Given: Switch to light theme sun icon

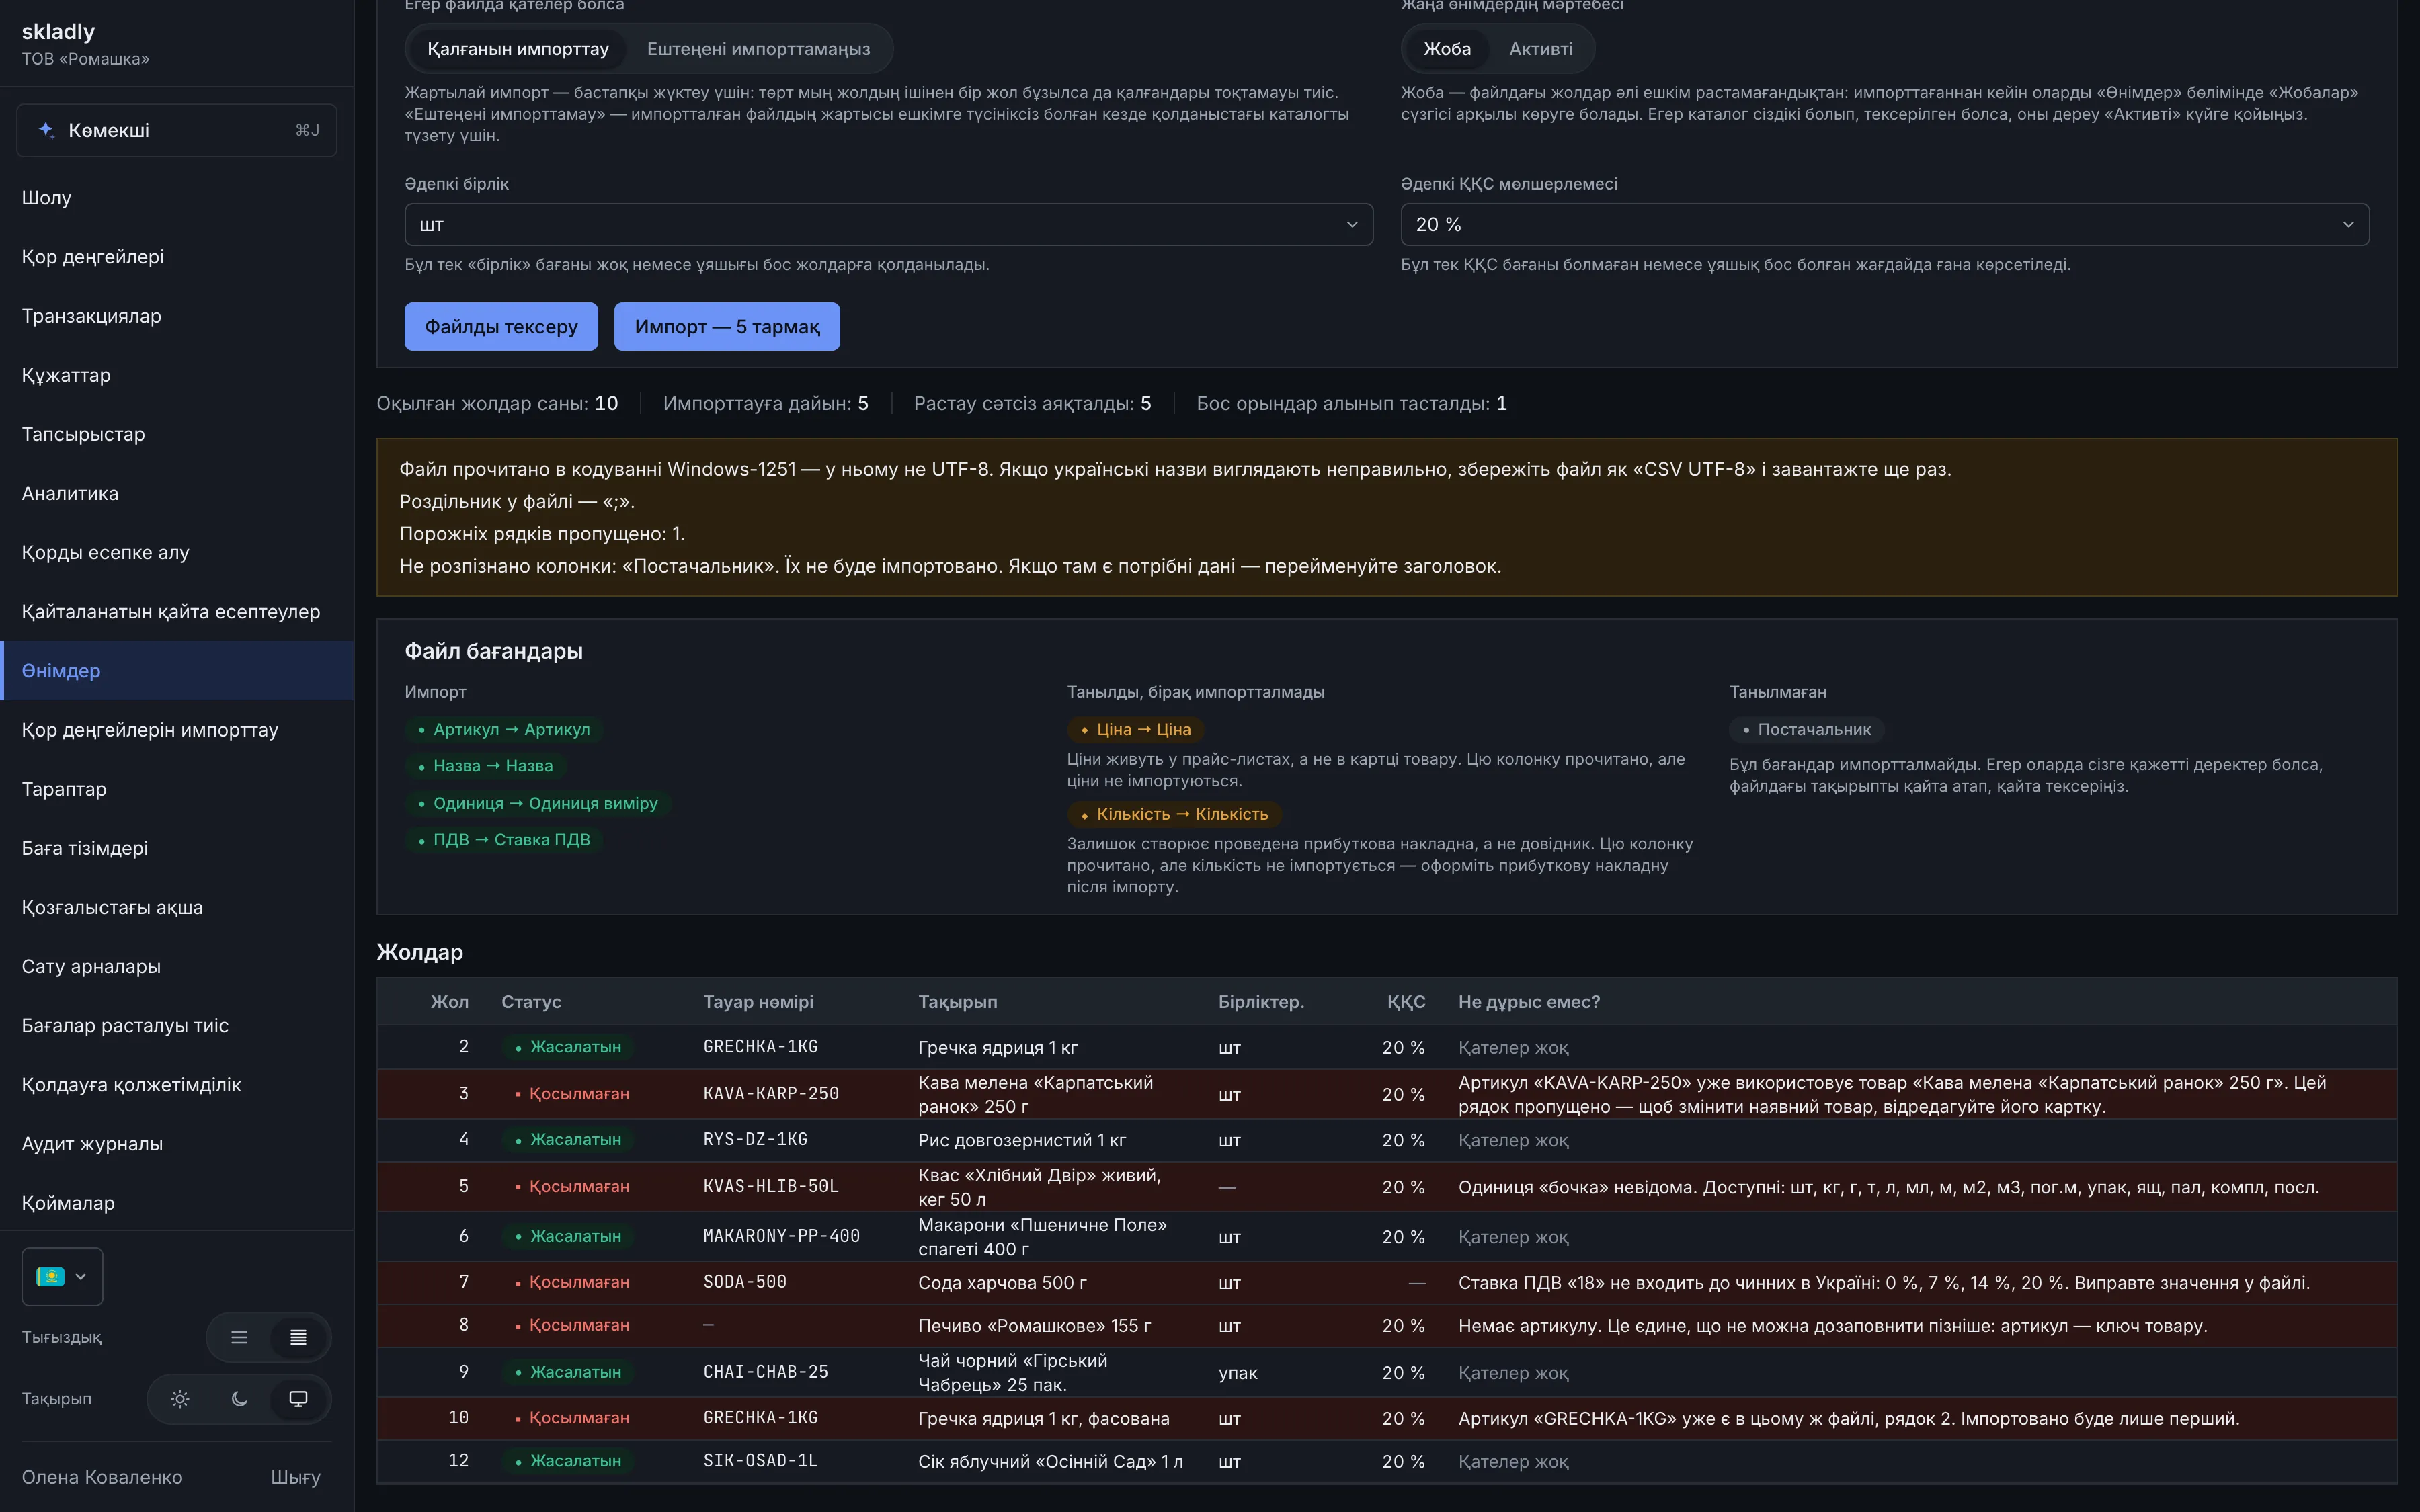Looking at the screenshot, I should point(180,1399).
